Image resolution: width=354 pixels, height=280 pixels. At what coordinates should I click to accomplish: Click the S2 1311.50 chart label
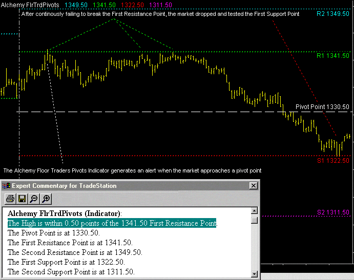333,212
